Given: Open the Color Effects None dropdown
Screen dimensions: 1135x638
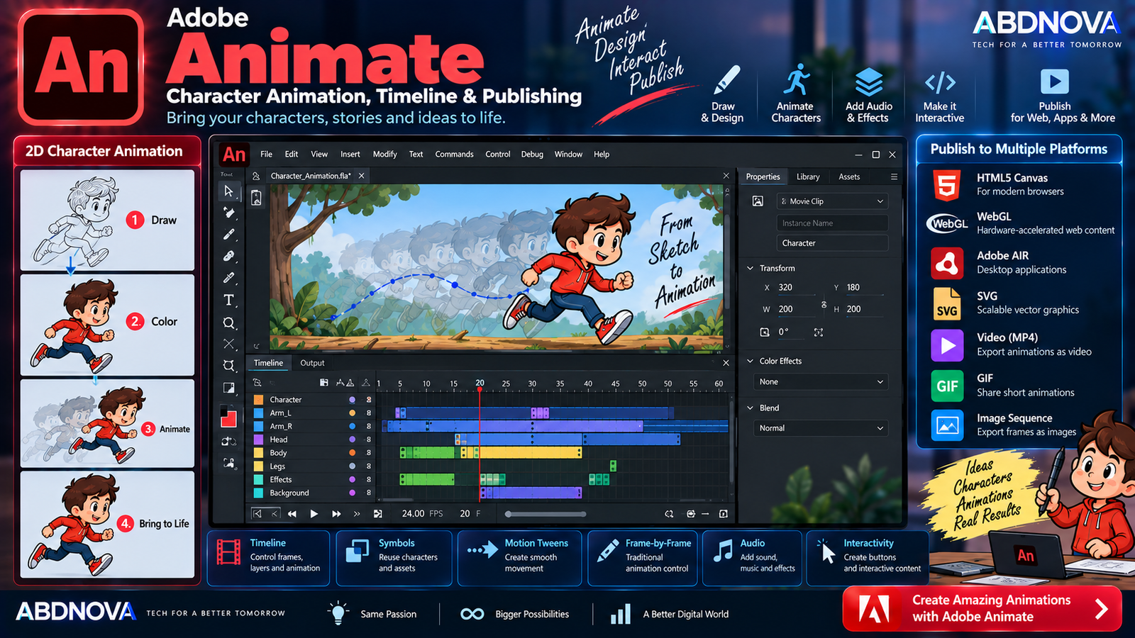Looking at the screenshot, I should click(x=821, y=381).
